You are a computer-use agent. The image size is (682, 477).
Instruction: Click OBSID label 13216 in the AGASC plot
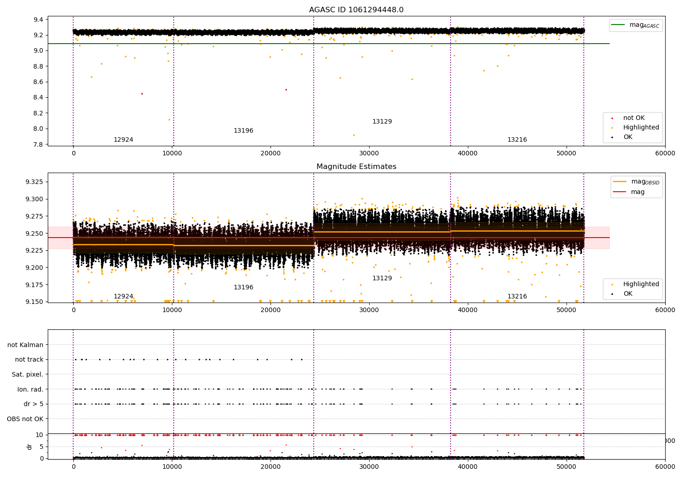point(517,140)
